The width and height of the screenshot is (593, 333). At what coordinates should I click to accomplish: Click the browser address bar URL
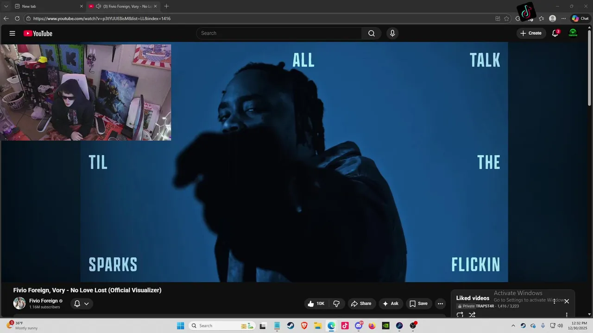click(102, 18)
